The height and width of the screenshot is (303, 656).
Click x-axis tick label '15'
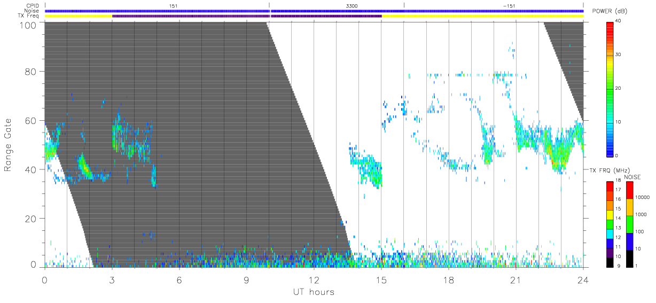381,279
